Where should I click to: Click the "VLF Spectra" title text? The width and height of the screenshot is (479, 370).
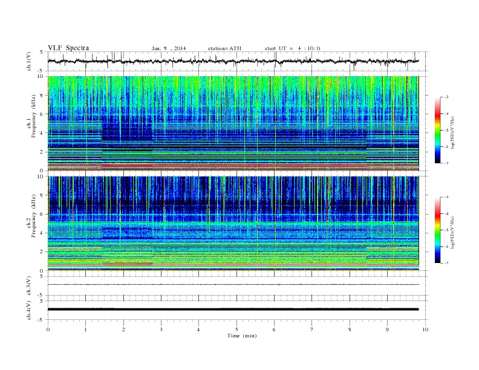point(68,48)
